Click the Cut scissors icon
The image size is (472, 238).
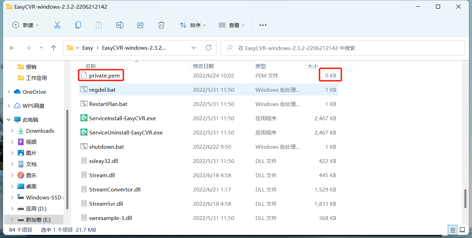point(57,25)
